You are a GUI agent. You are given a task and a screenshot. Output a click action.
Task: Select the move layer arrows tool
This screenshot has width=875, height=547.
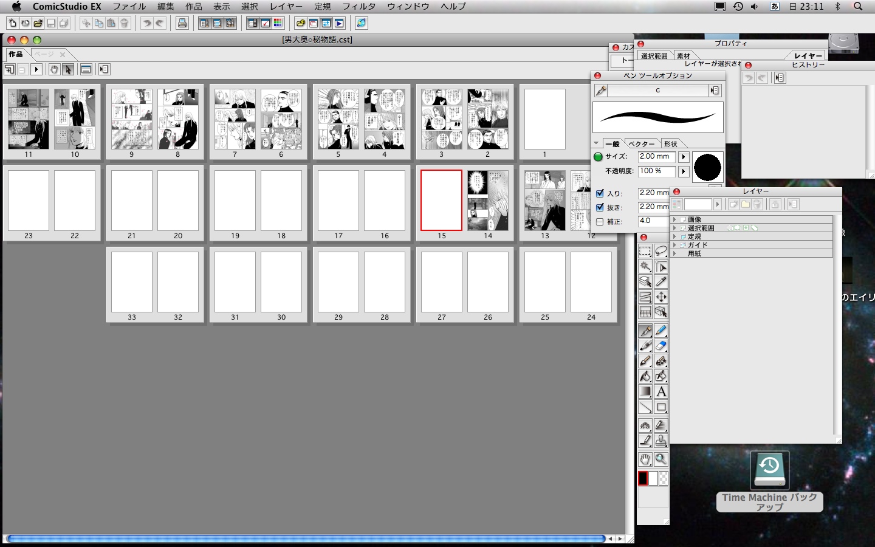point(661,297)
